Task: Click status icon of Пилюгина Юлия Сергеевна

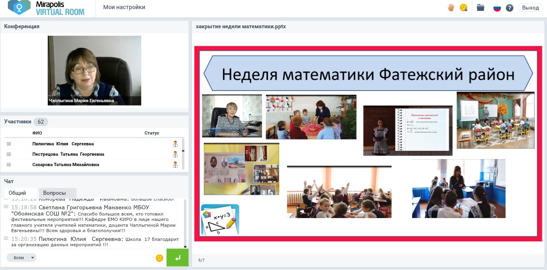Action: tap(175, 144)
